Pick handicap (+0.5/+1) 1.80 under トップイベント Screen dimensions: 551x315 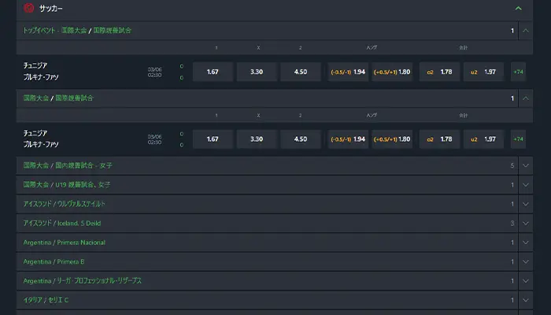pyautogui.click(x=392, y=72)
